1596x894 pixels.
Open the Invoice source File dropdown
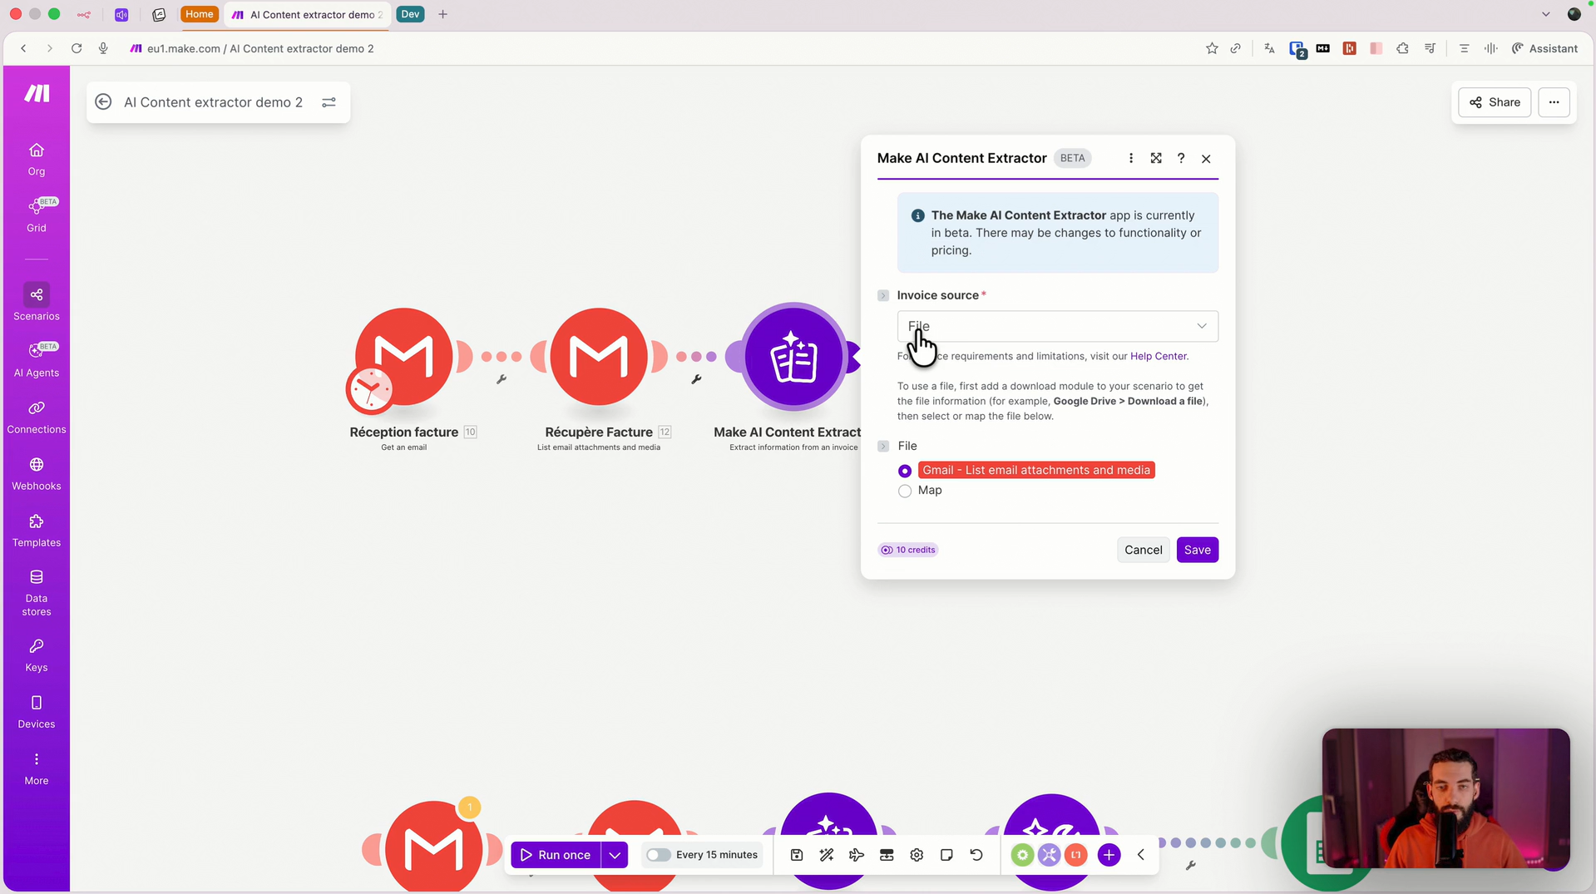pos(1056,326)
